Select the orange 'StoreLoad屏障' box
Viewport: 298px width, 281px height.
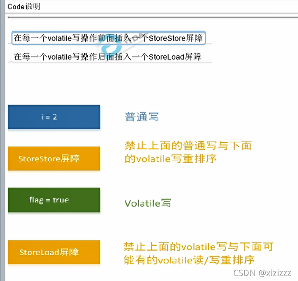[54, 252]
